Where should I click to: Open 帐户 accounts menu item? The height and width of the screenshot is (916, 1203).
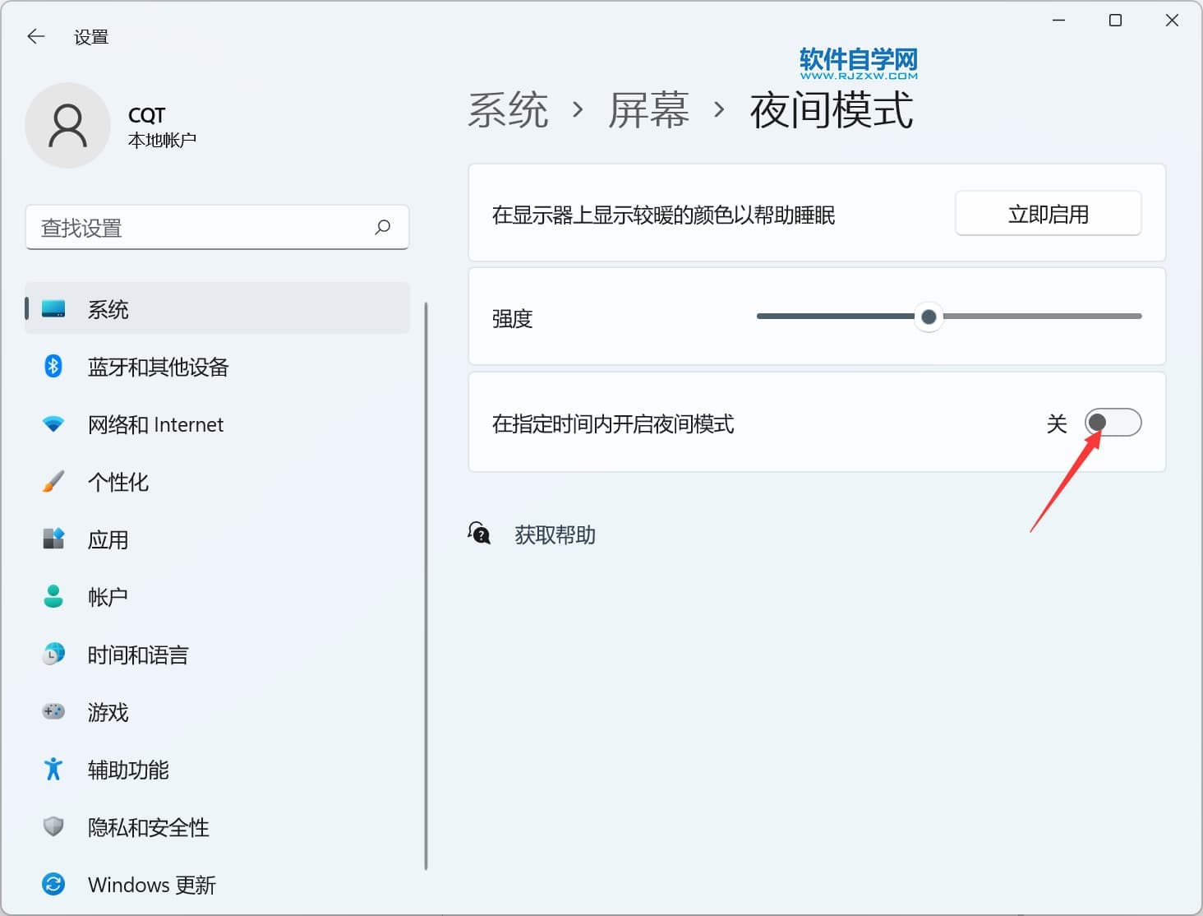(108, 597)
